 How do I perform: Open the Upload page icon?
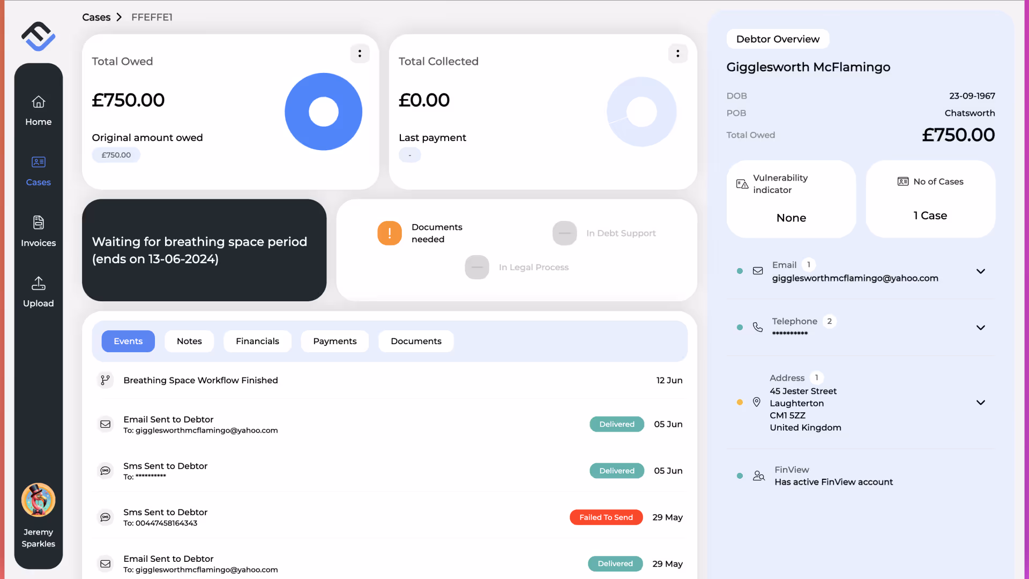point(38,283)
